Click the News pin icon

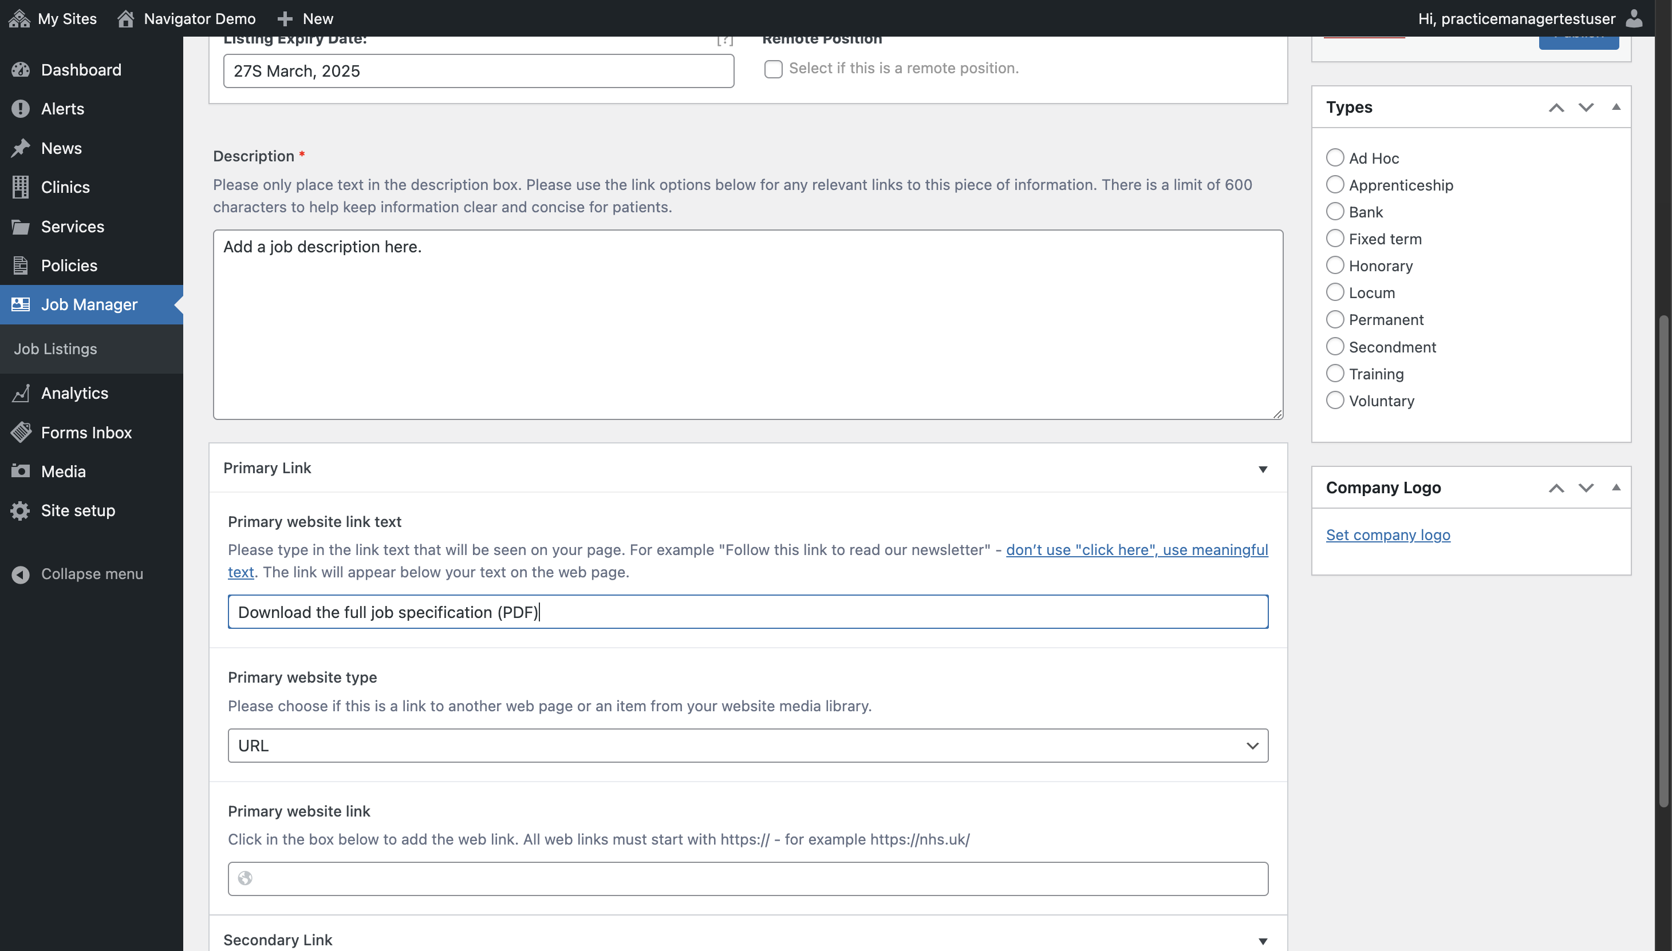20,148
